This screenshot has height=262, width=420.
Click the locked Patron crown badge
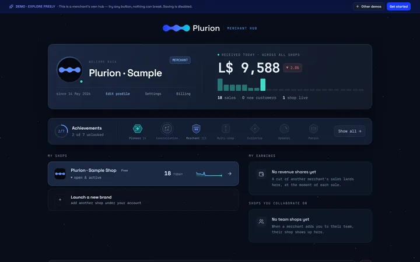(x=313, y=129)
